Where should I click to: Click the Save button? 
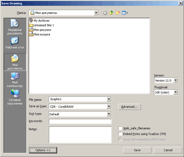137,150
